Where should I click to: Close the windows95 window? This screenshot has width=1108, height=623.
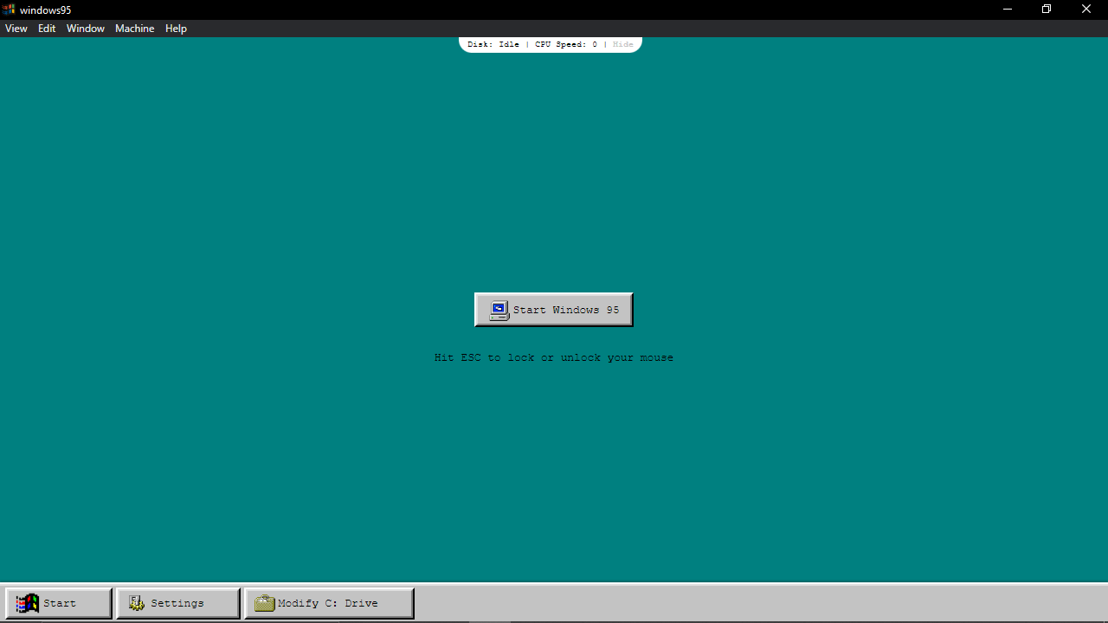(x=1086, y=10)
